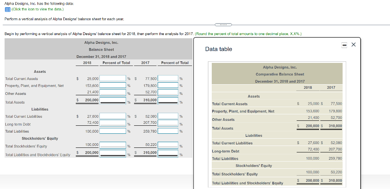
Task: Click the rounding instruction green text
Action: [248, 34]
